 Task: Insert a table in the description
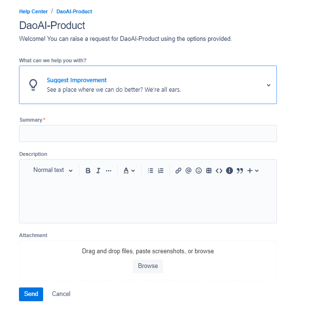(x=209, y=171)
